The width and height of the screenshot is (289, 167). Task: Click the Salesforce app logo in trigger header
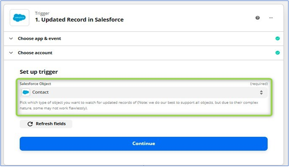[19, 17]
